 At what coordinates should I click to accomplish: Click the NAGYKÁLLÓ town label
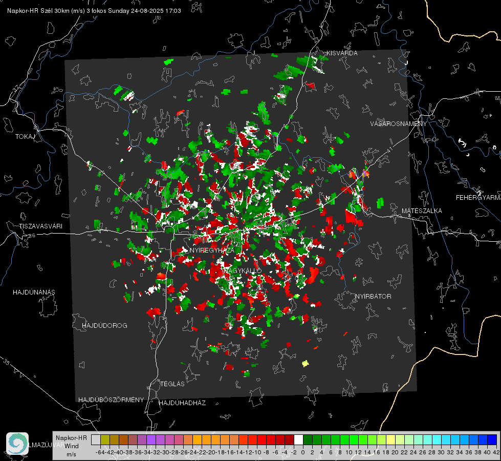(x=243, y=270)
